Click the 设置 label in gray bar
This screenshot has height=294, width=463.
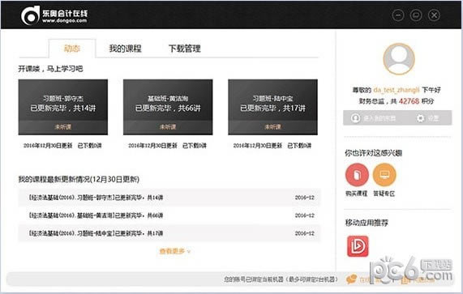pyautogui.click(x=433, y=118)
